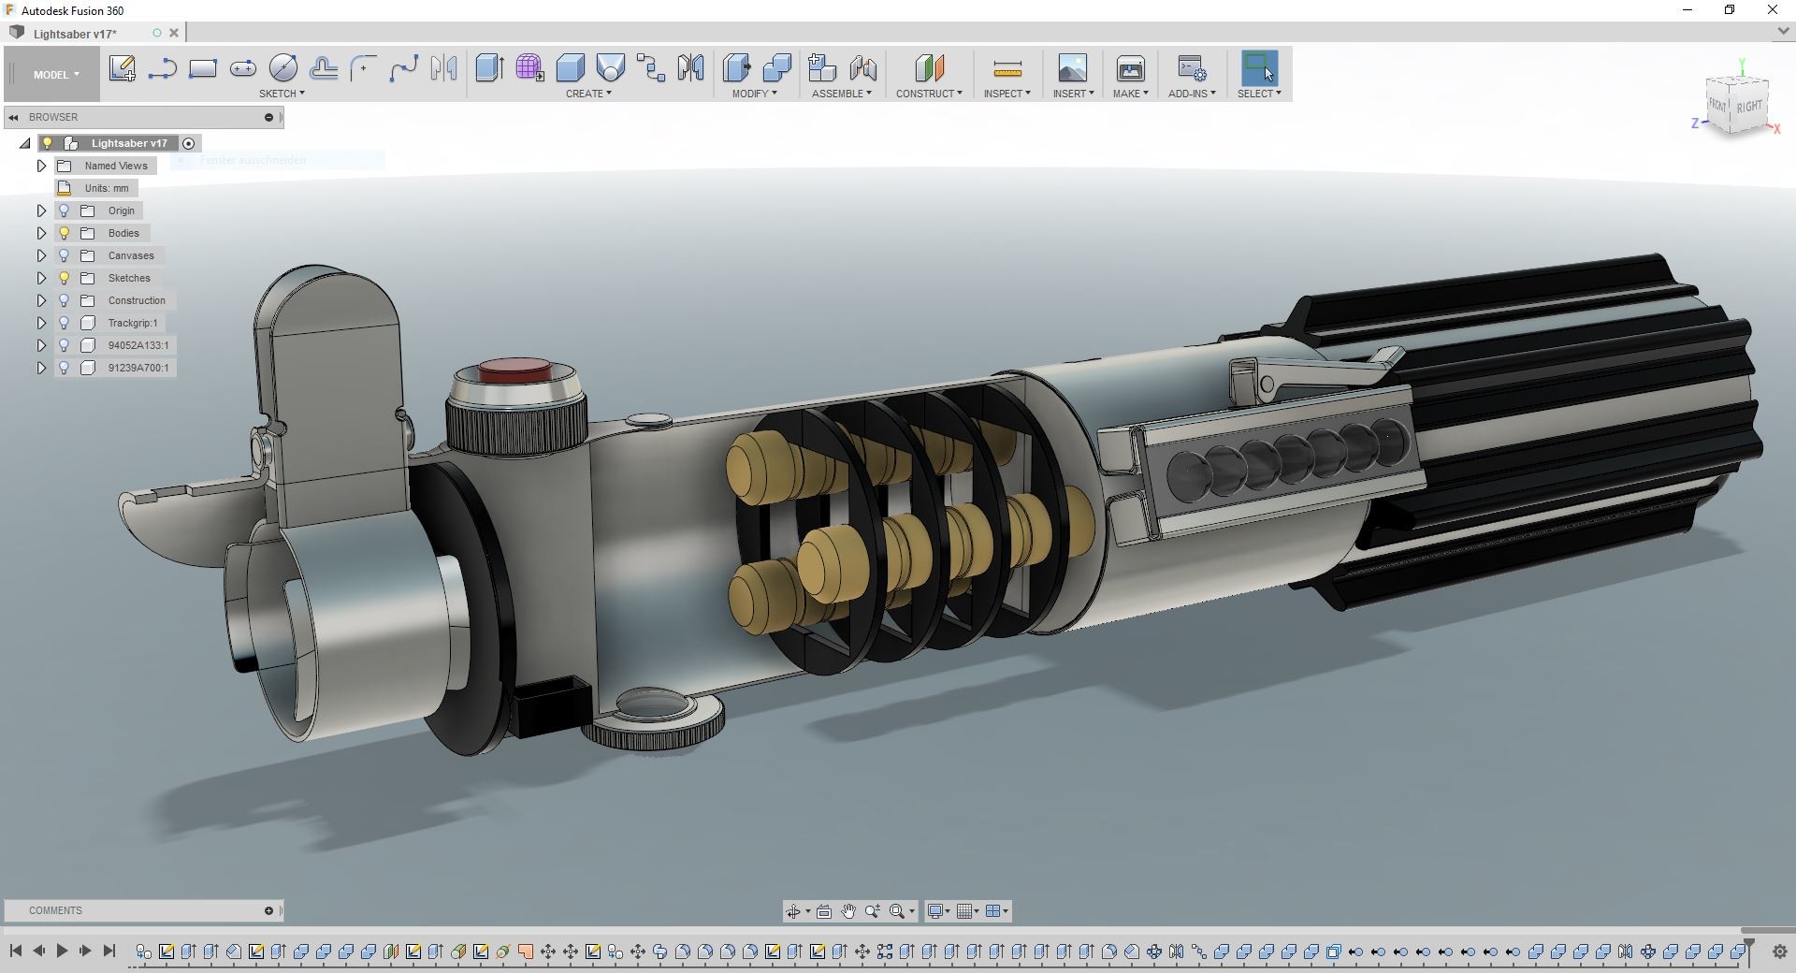Screen dimensions: 1796x973
Task: Open the MODIFY menu
Action: click(754, 94)
